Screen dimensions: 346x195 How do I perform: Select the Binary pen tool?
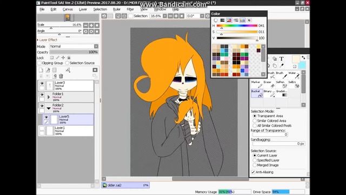269,93
